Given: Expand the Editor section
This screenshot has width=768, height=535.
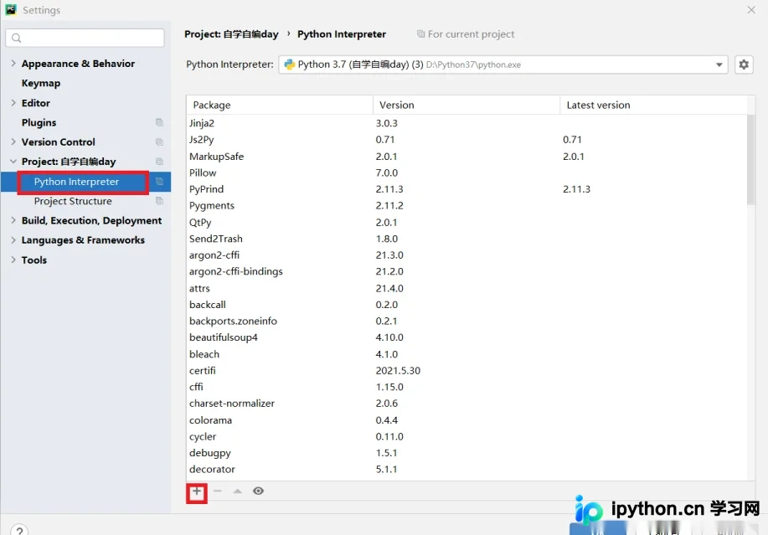Looking at the screenshot, I should [13, 103].
